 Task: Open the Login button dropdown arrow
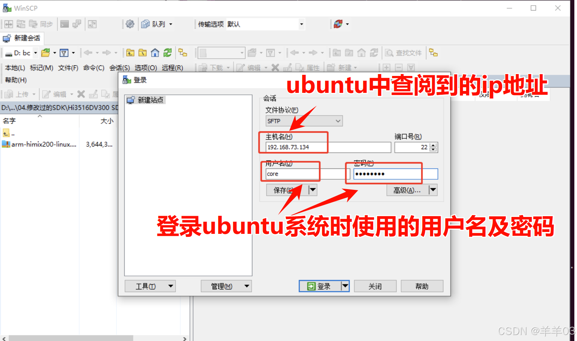point(345,286)
